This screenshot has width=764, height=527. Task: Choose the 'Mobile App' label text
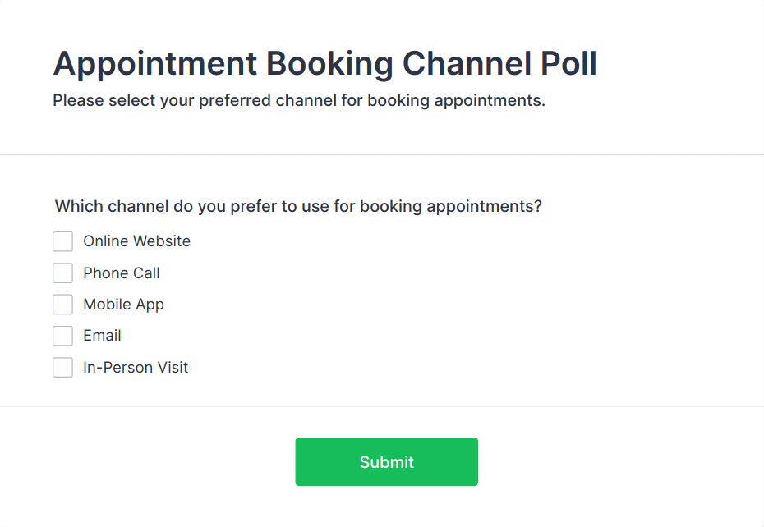tap(123, 305)
